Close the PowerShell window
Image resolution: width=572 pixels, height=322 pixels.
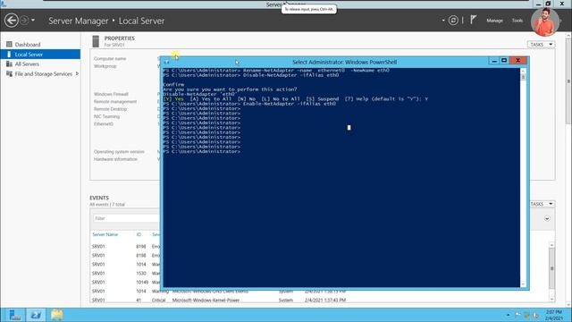click(x=517, y=61)
